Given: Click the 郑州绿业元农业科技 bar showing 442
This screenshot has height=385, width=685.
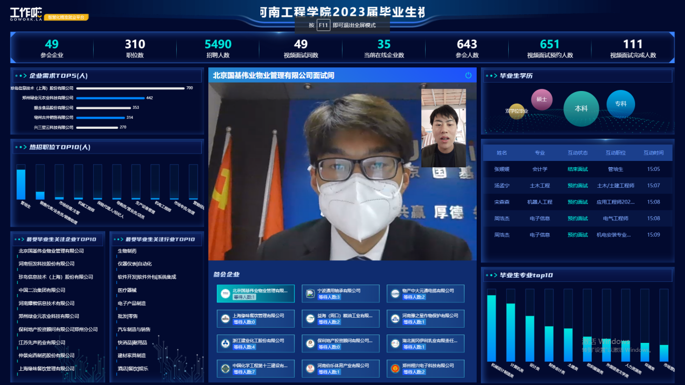Looking at the screenshot, I should pyautogui.click(x=110, y=98).
